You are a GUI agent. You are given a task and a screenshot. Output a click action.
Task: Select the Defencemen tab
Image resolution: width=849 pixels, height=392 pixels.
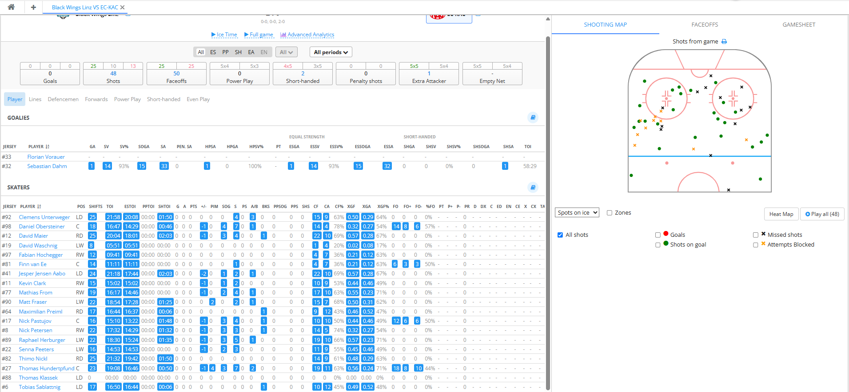[x=63, y=99]
